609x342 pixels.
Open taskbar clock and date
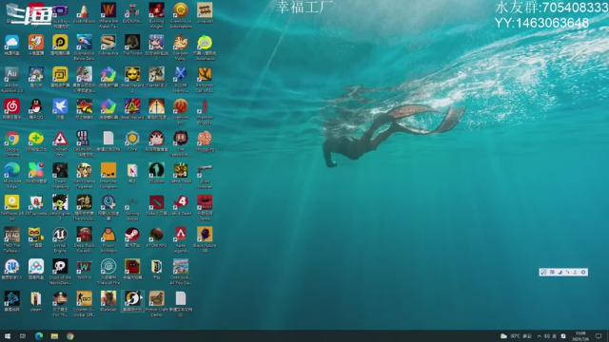(580, 335)
